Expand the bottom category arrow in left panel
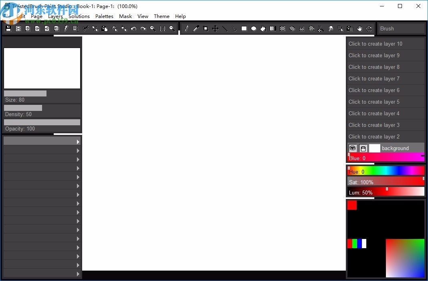The width and height of the screenshot is (428, 281). pos(78,274)
